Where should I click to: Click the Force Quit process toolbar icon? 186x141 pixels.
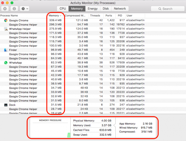click(x=5, y=9)
